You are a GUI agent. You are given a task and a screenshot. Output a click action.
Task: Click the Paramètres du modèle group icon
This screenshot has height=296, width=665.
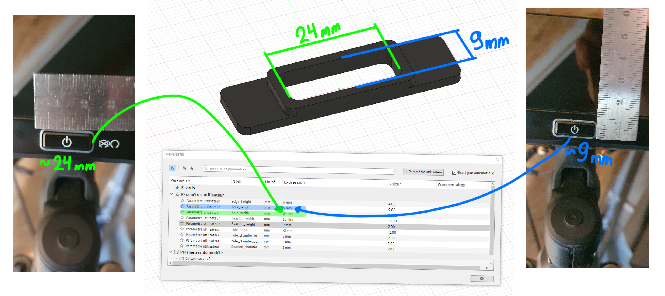click(x=176, y=252)
